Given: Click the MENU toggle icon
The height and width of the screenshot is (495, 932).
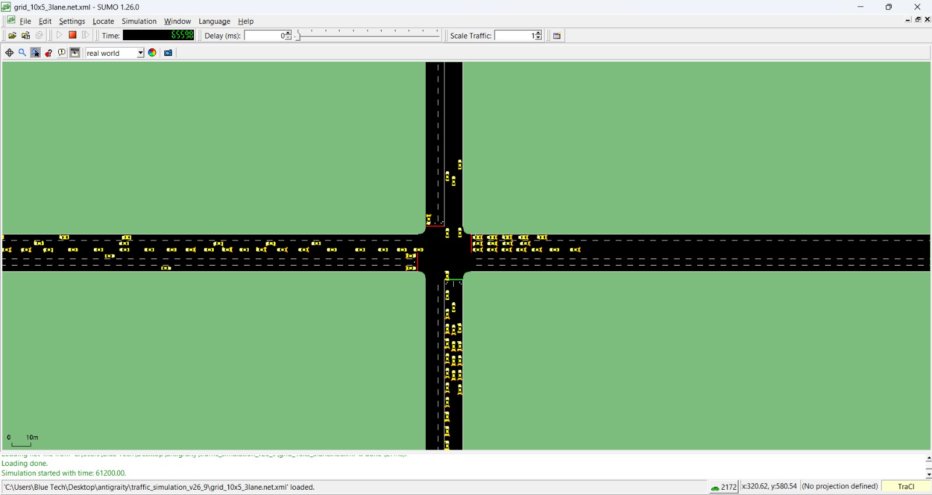Looking at the screenshot, I should point(75,53).
